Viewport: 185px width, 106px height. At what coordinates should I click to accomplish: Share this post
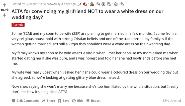[48, 101]
